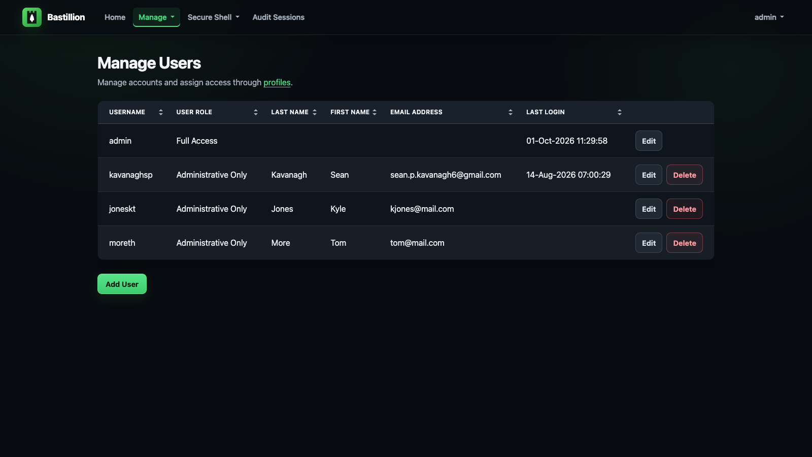Sort by Username column arrows
Viewport: 812px width, 457px height.
click(x=161, y=112)
